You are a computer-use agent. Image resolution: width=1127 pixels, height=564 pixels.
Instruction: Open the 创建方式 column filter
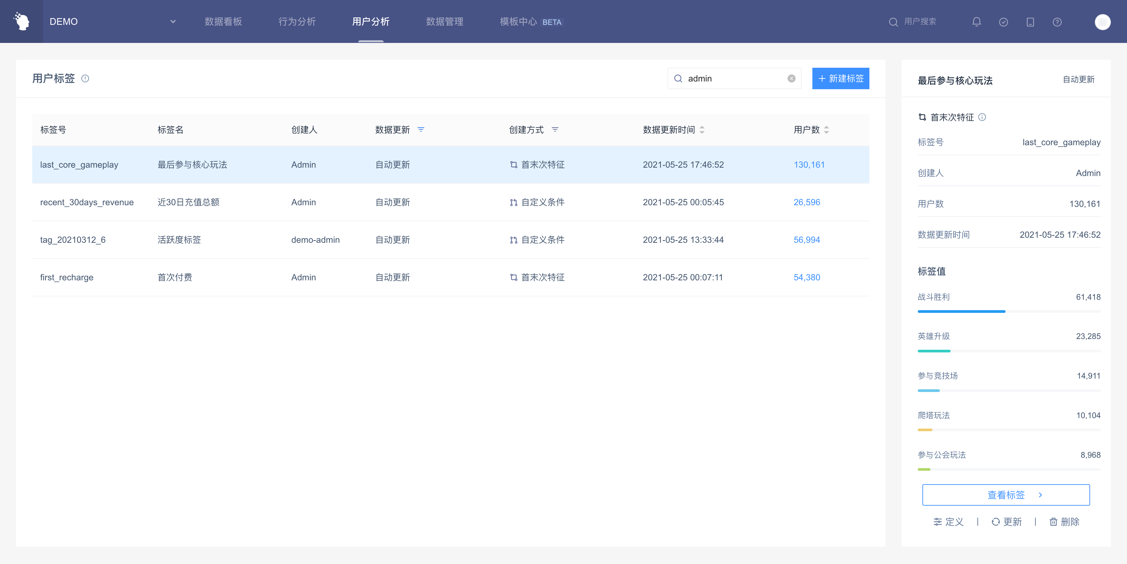555,130
